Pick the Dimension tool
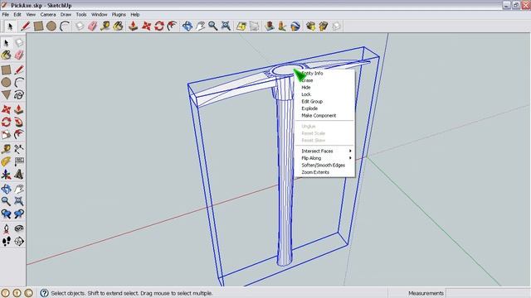The image size is (531, 298). (19, 149)
